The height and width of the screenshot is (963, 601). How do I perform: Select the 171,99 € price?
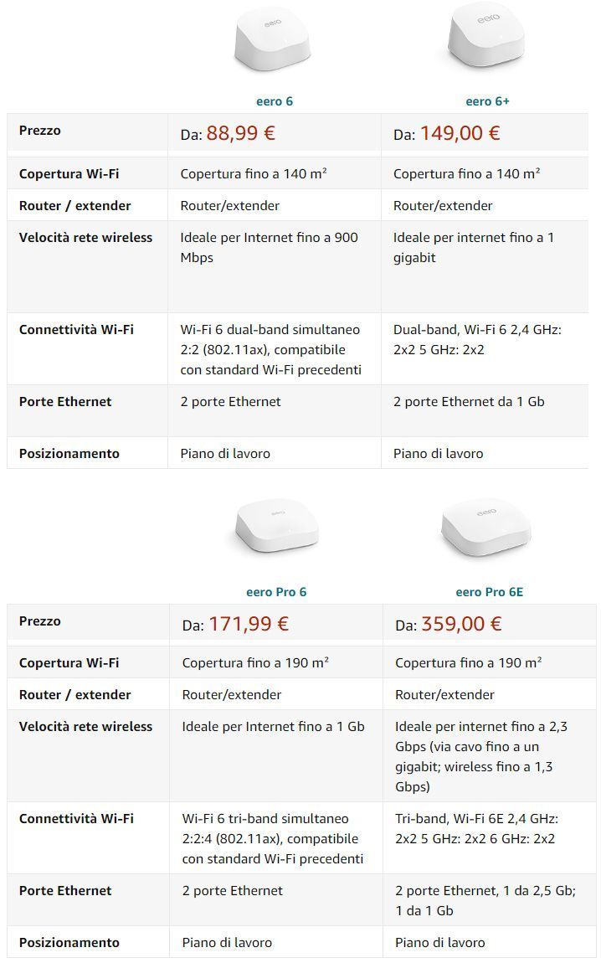[249, 624]
